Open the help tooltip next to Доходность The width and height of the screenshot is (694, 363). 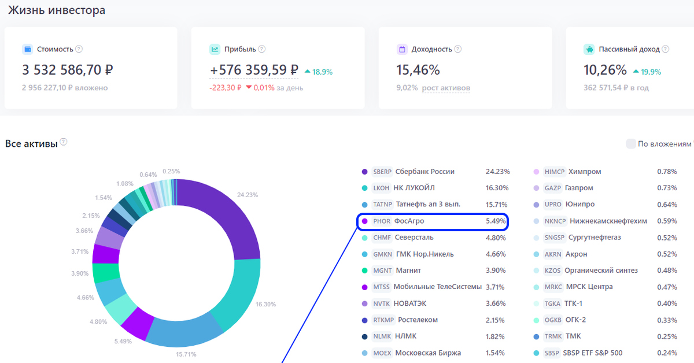coord(458,49)
